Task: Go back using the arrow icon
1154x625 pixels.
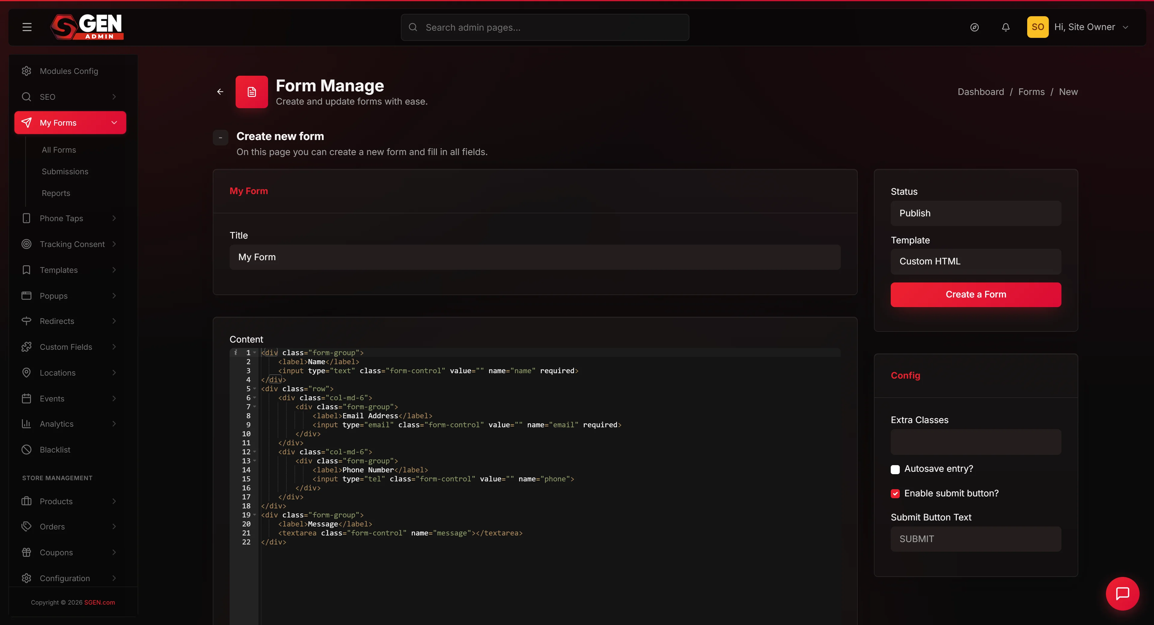Action: [x=220, y=92]
